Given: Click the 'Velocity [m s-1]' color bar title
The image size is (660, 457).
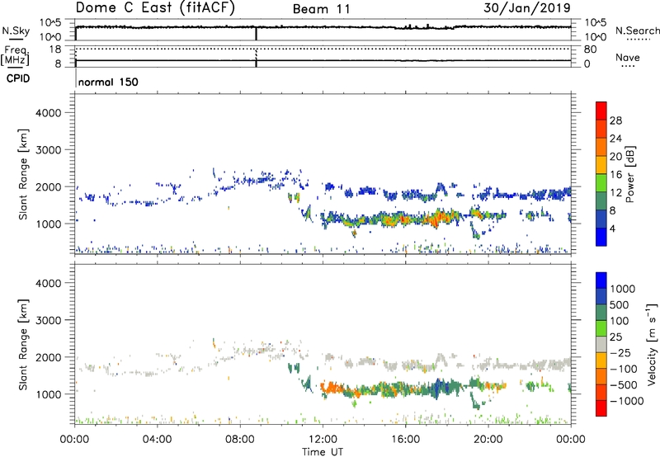Looking at the screenshot, I should click(x=652, y=344).
